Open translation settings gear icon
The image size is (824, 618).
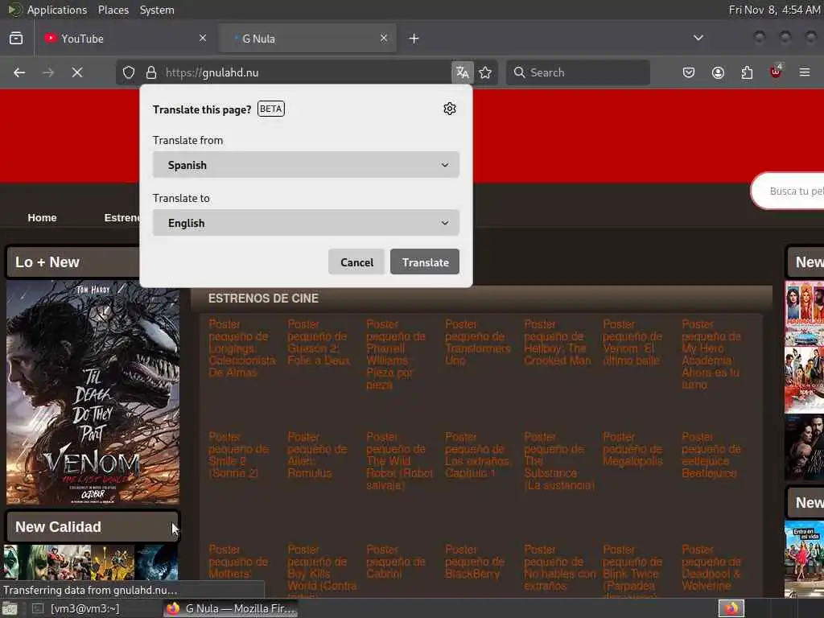tap(450, 109)
